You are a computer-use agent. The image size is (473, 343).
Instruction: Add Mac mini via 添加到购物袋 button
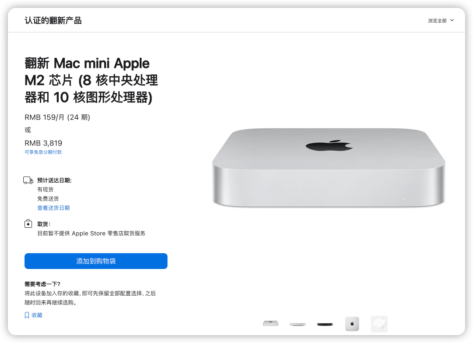point(96,261)
